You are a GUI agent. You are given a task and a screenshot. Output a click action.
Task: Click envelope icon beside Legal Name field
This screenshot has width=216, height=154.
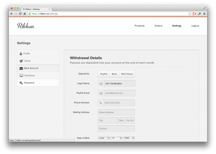(101, 83)
